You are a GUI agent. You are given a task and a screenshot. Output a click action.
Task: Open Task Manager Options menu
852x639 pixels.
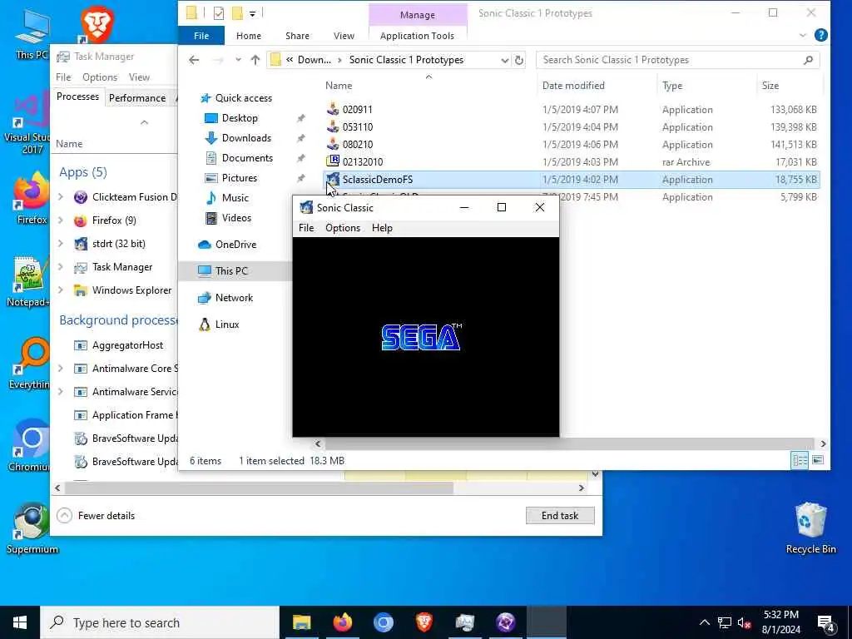point(100,77)
